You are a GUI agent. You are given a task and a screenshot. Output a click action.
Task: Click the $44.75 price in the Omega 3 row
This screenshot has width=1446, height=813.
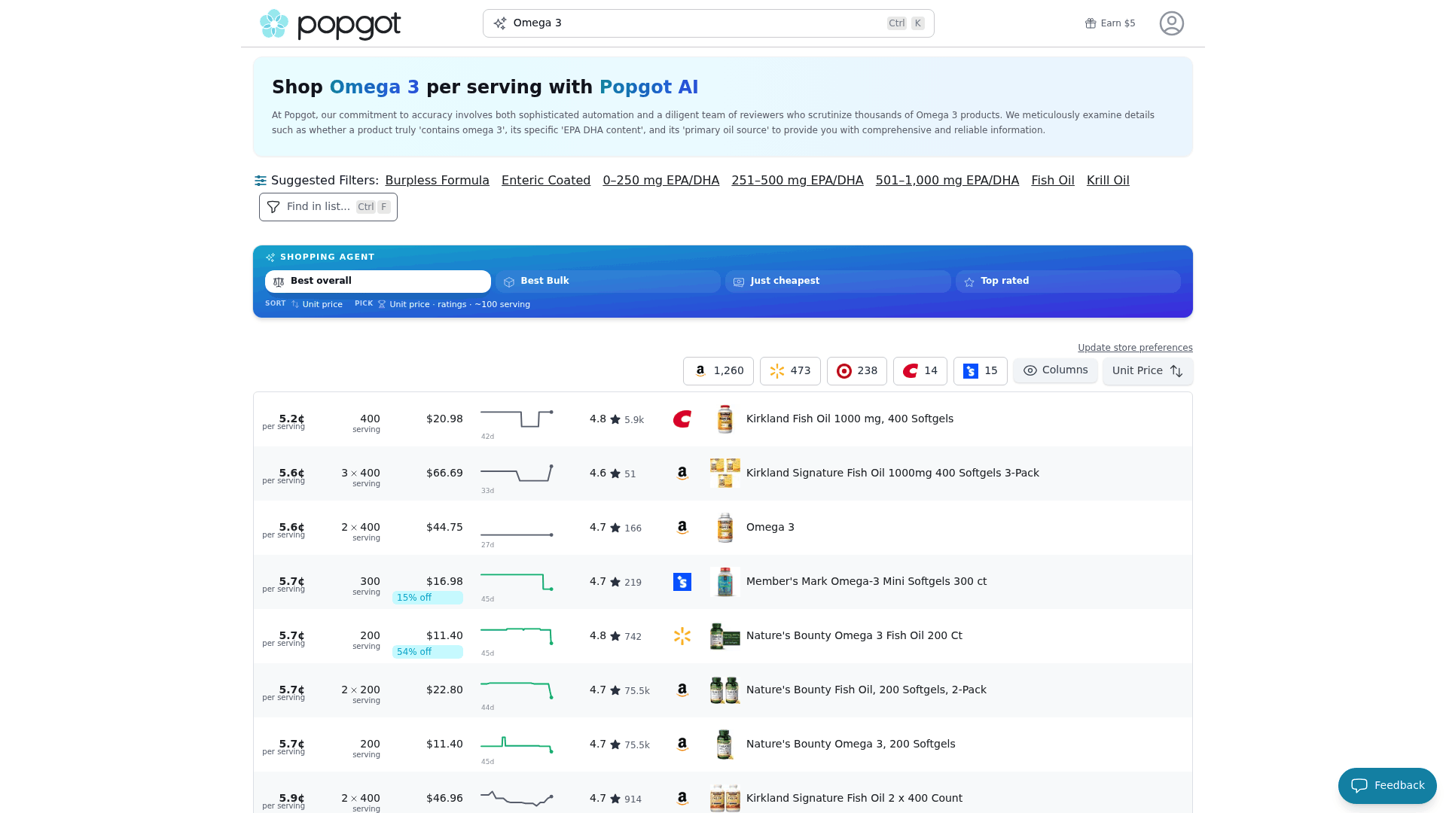[444, 528]
